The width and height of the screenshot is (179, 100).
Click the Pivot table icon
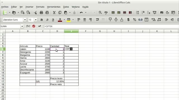tap(173, 12)
